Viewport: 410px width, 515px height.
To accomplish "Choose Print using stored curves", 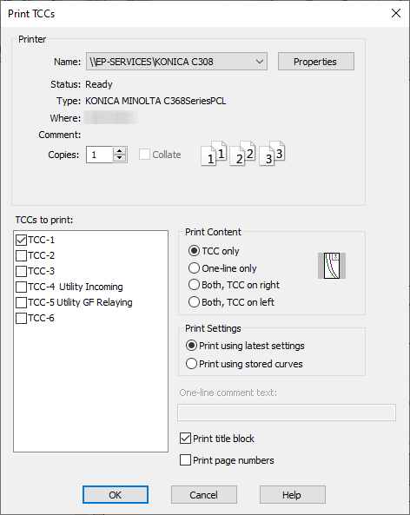I will click(x=191, y=364).
